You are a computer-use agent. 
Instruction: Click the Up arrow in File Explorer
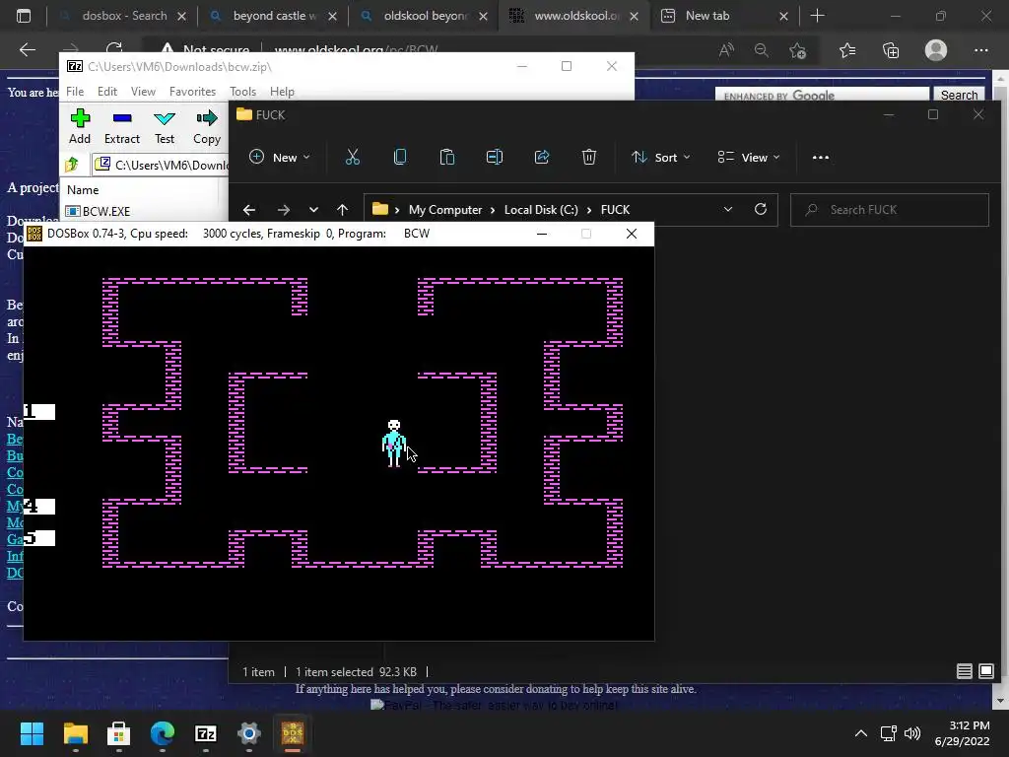pyautogui.click(x=342, y=210)
